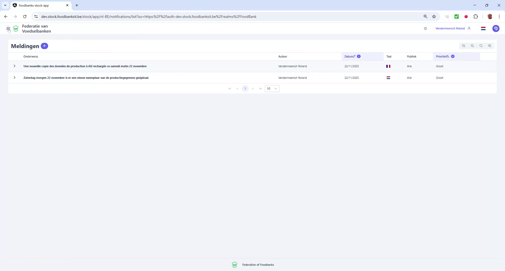Open the hamburger navigation menu
The image size is (505, 271).
8,28
